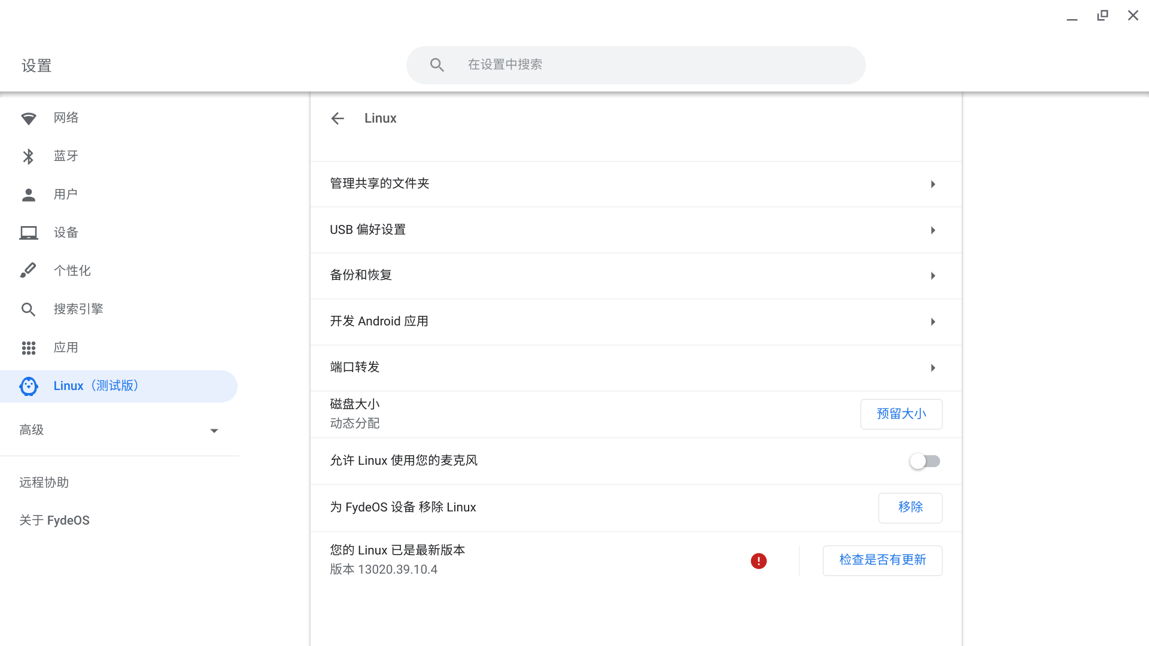Open the 用户 settings section
Image resolution: width=1149 pixels, height=646 pixels.
coord(66,194)
